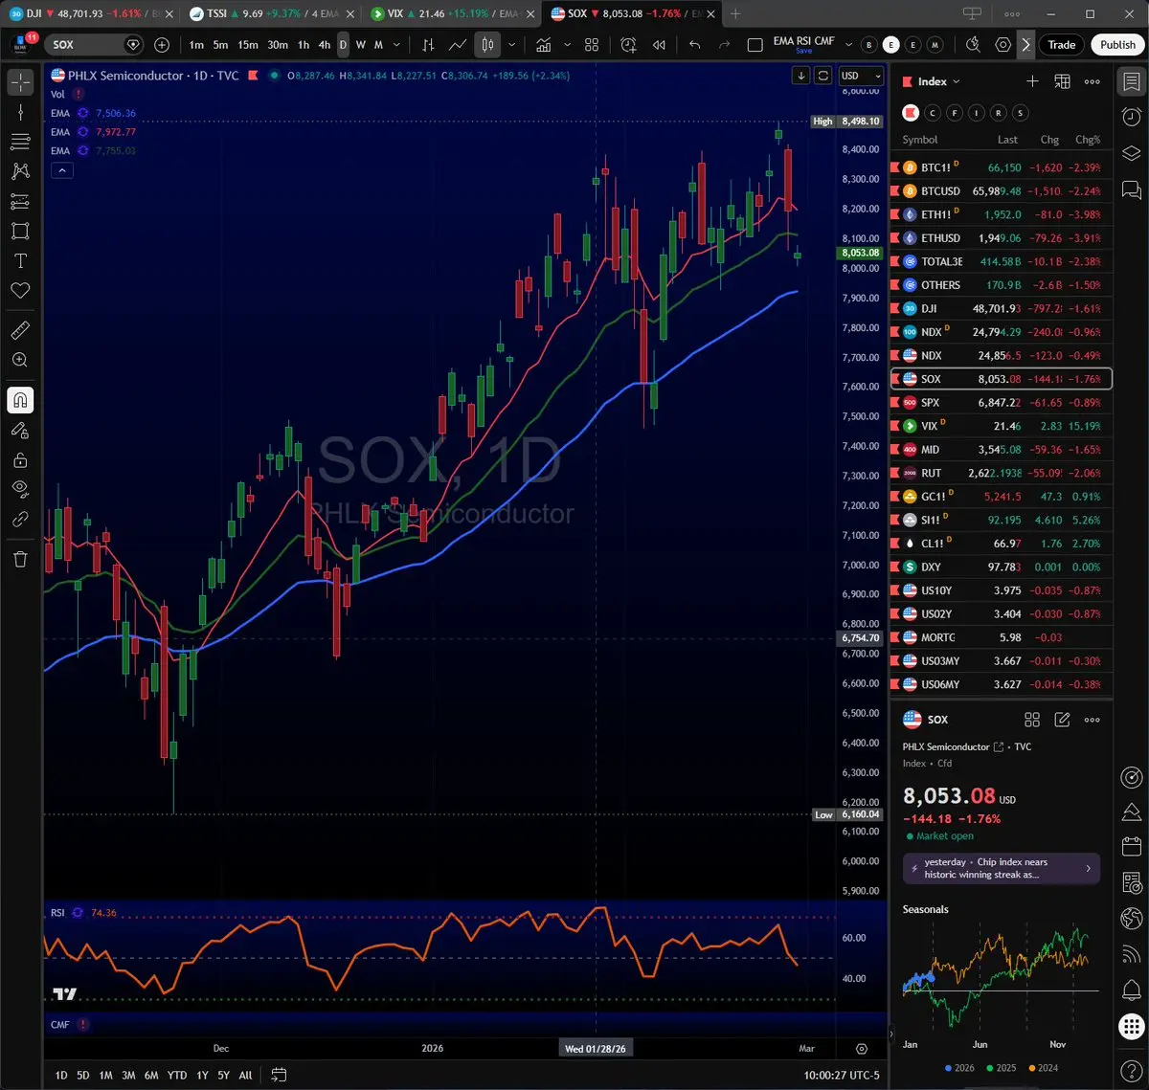The height and width of the screenshot is (1090, 1149).
Task: Toggle stay in drawing mode
Action: tap(20, 430)
